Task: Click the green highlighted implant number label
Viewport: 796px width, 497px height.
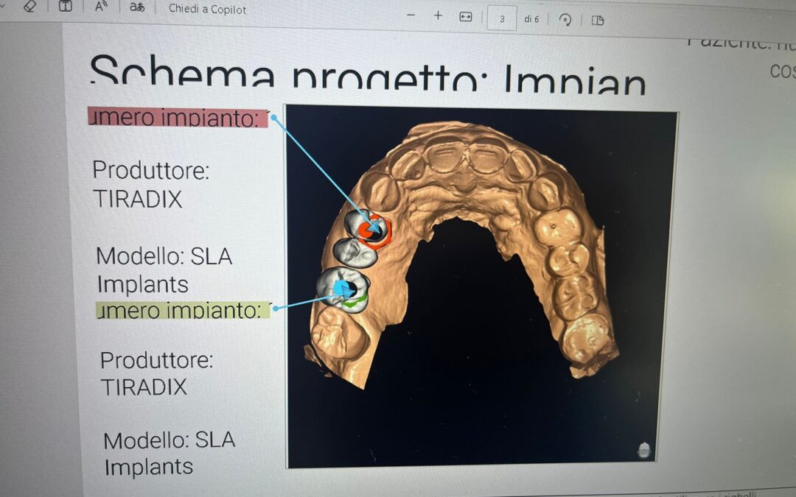Action: click(182, 311)
